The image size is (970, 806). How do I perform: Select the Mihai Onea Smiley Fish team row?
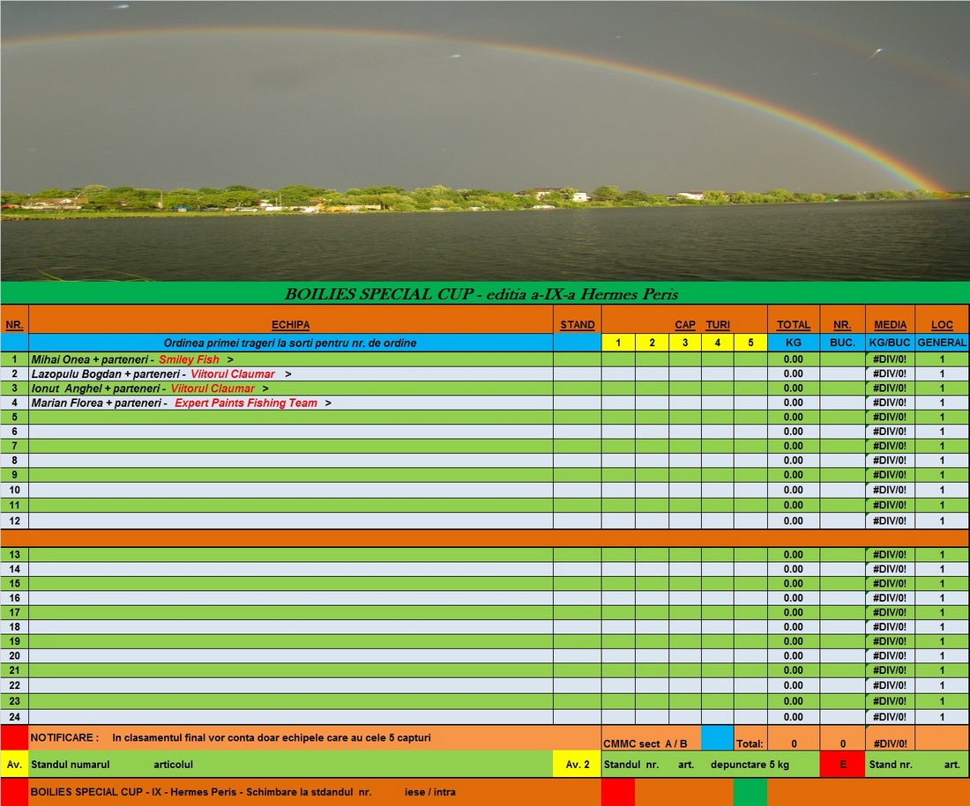click(290, 359)
